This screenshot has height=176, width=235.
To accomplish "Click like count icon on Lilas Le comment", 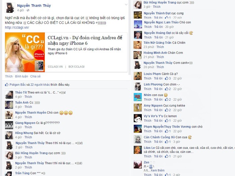I will click(x=167, y=156).
